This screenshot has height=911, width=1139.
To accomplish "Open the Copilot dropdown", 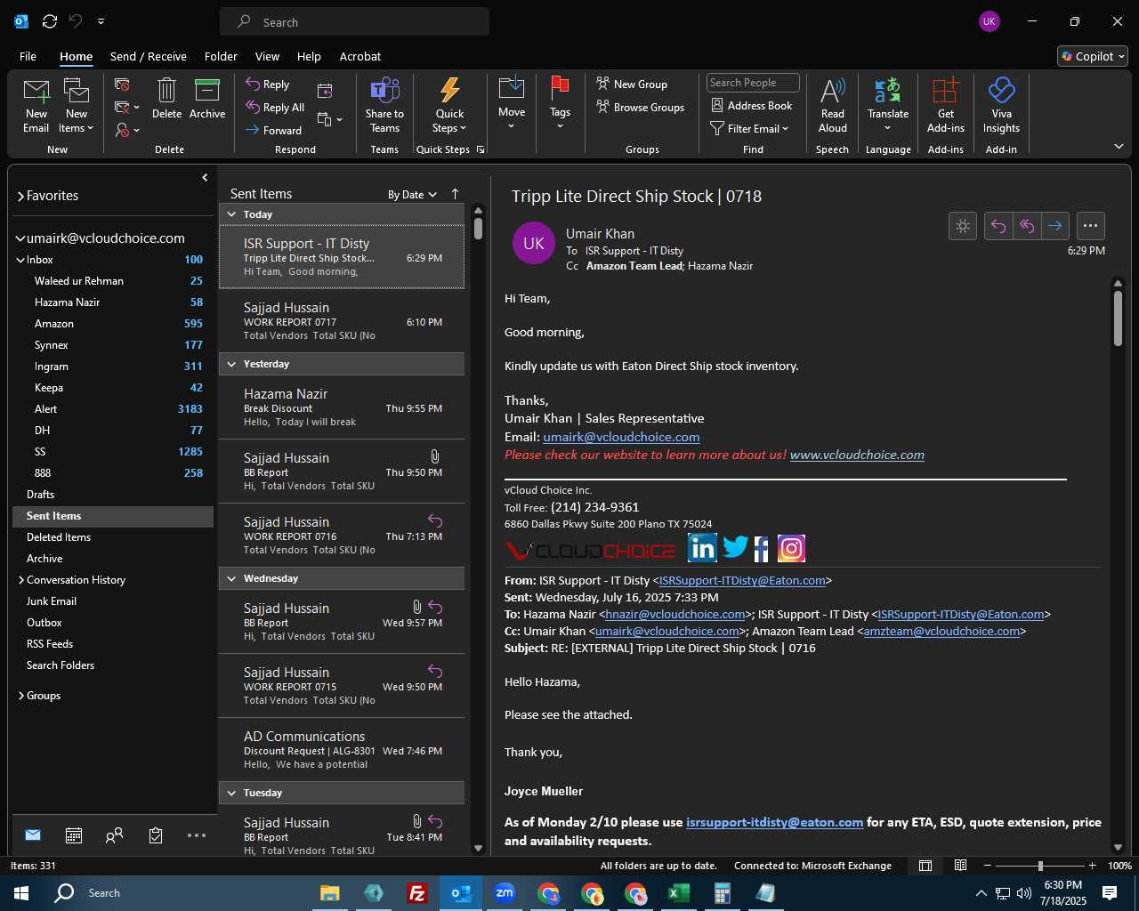I will [1093, 56].
